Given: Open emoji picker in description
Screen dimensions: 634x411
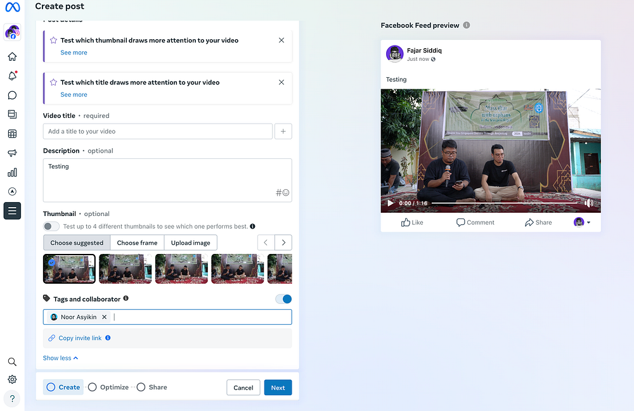Looking at the screenshot, I should click(286, 193).
